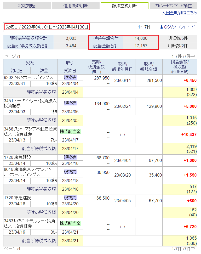Click the 株式配当金 label for 3463
The height and width of the screenshot is (254, 201).
70,224
